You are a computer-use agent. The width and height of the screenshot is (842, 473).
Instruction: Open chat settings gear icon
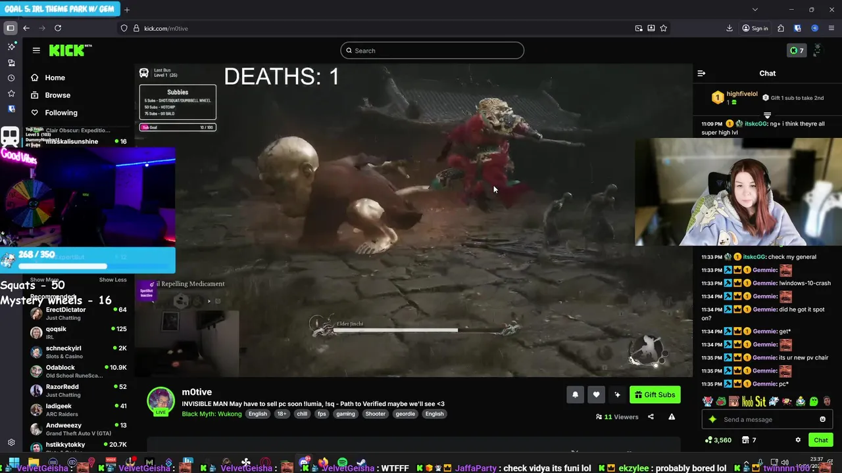coord(798,440)
